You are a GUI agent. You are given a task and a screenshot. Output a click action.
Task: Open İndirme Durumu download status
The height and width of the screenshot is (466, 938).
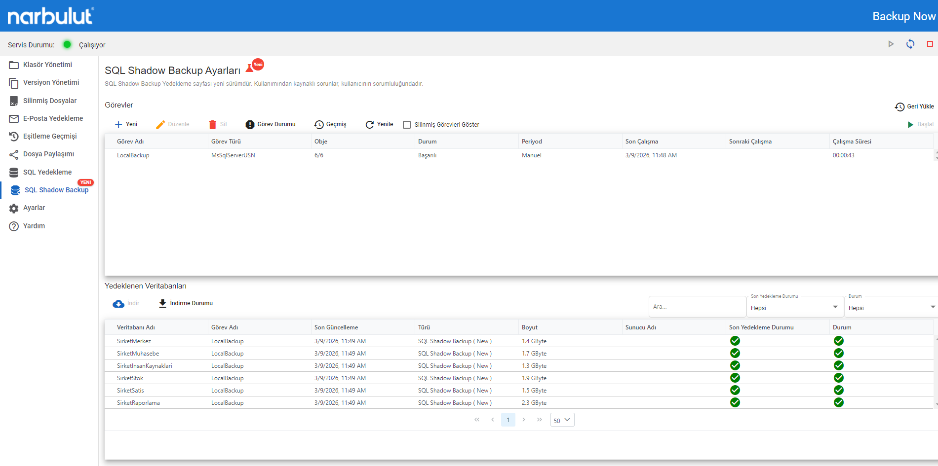(x=186, y=303)
